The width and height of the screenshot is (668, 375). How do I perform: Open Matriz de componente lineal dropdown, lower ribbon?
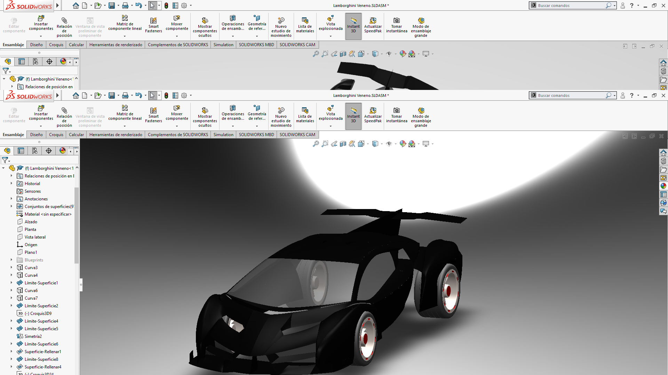125,126
